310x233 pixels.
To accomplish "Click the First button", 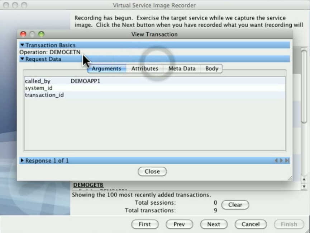I will (145, 224).
